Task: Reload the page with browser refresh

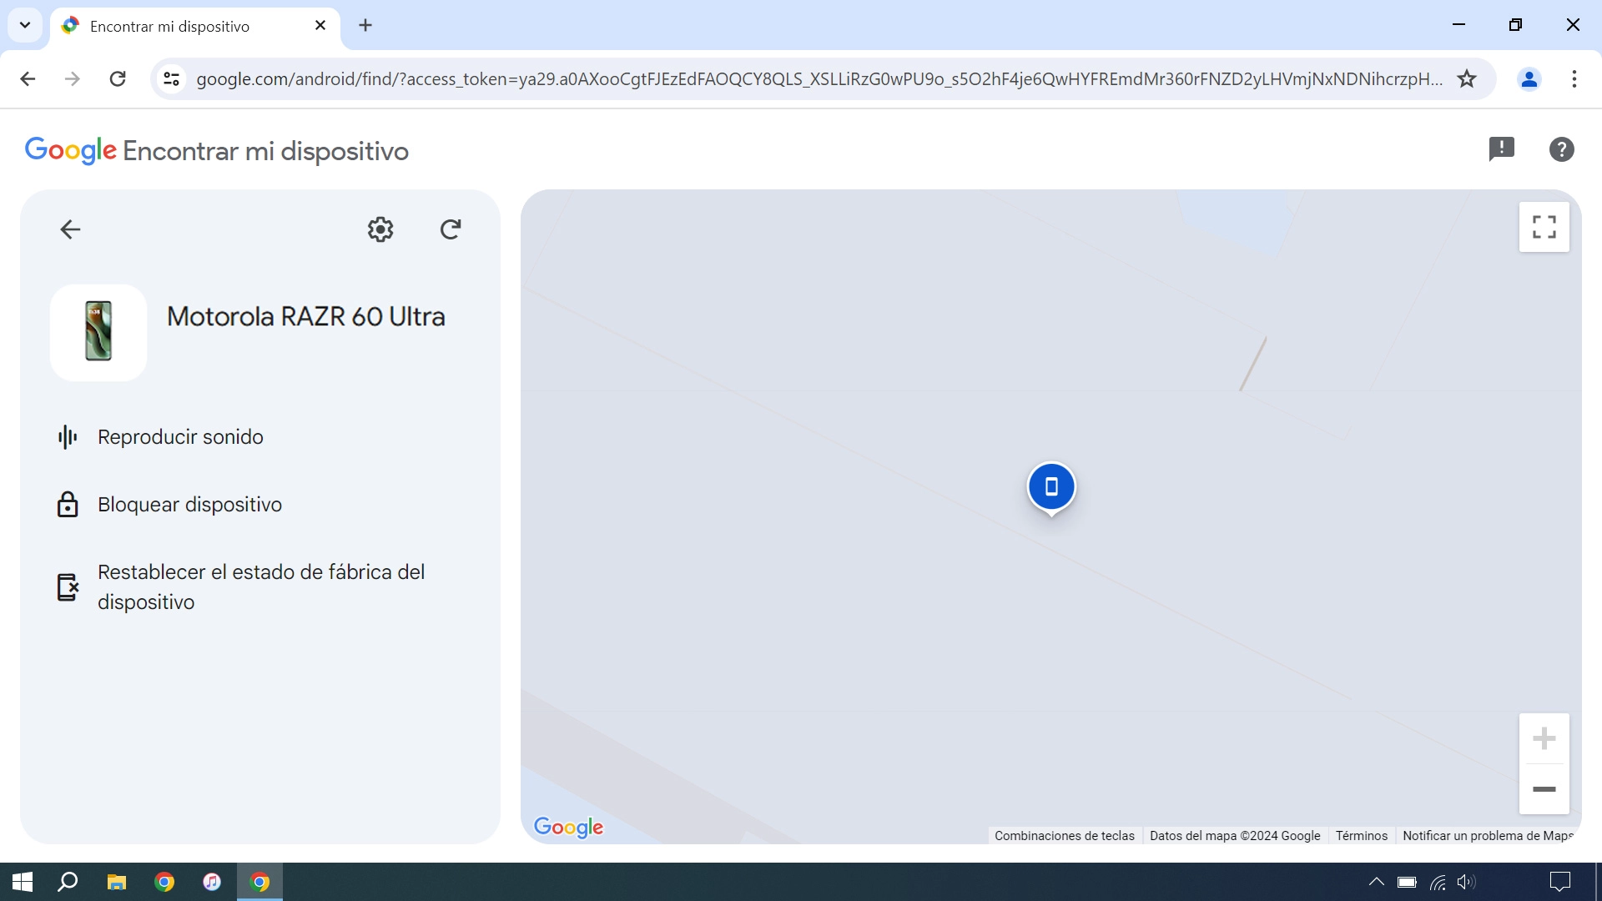Action: (118, 79)
